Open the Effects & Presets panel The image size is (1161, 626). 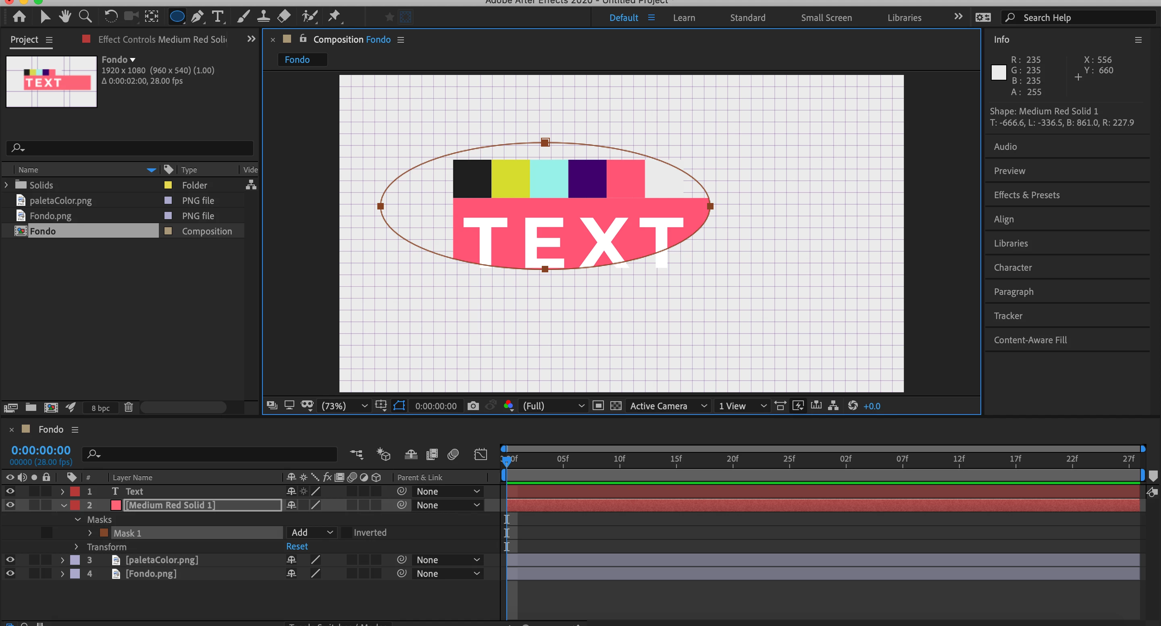1027,195
